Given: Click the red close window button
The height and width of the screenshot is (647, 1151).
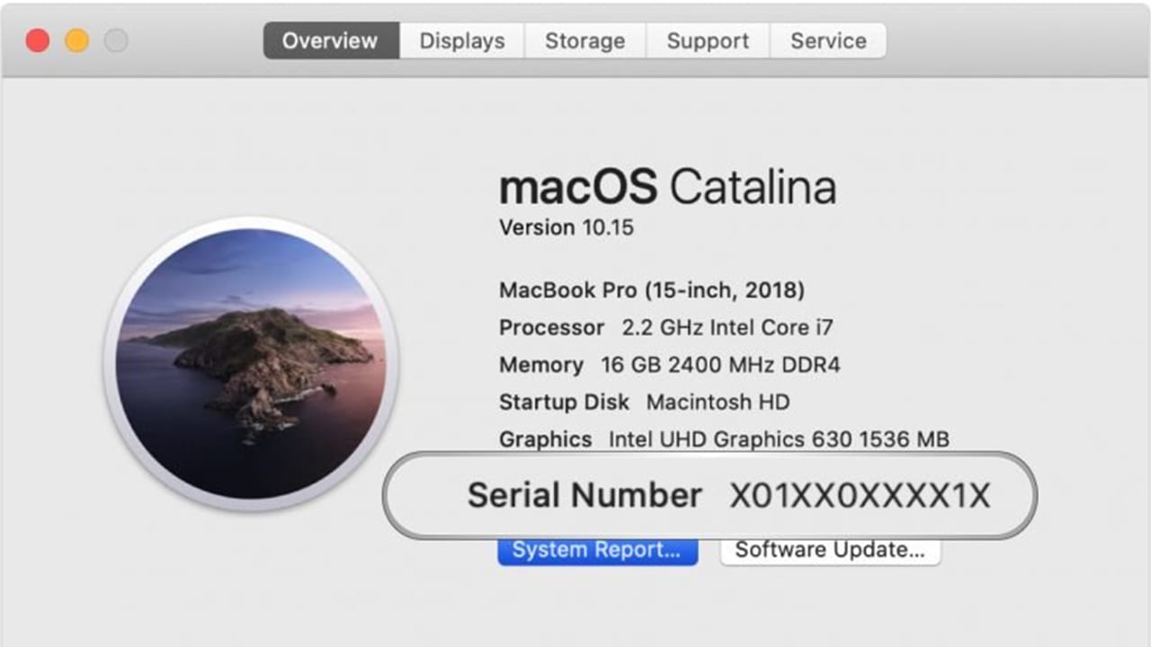Looking at the screenshot, I should [37, 40].
